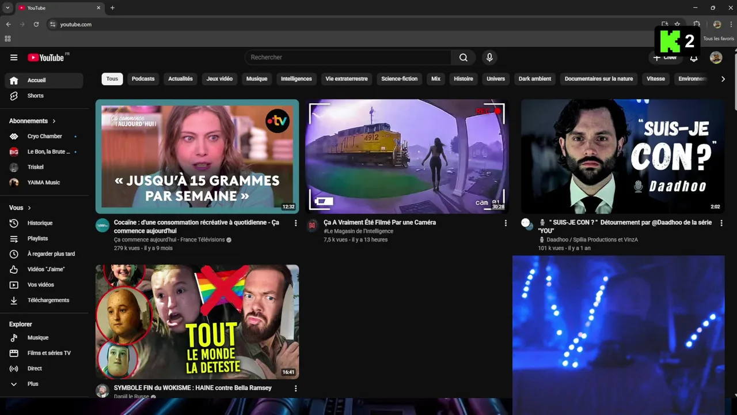
Task: Open Playlists in sidebar
Action: point(44,239)
